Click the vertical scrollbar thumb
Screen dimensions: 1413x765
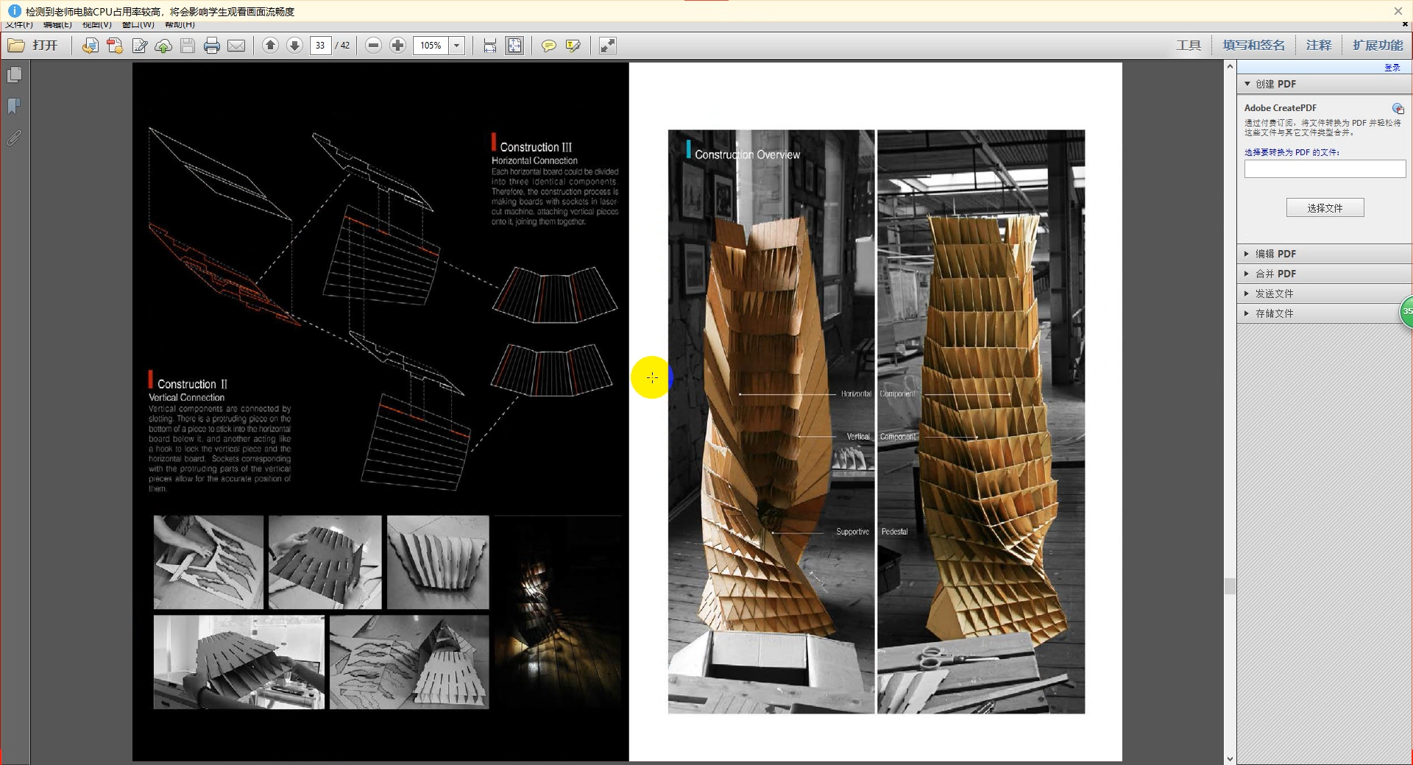(1229, 586)
